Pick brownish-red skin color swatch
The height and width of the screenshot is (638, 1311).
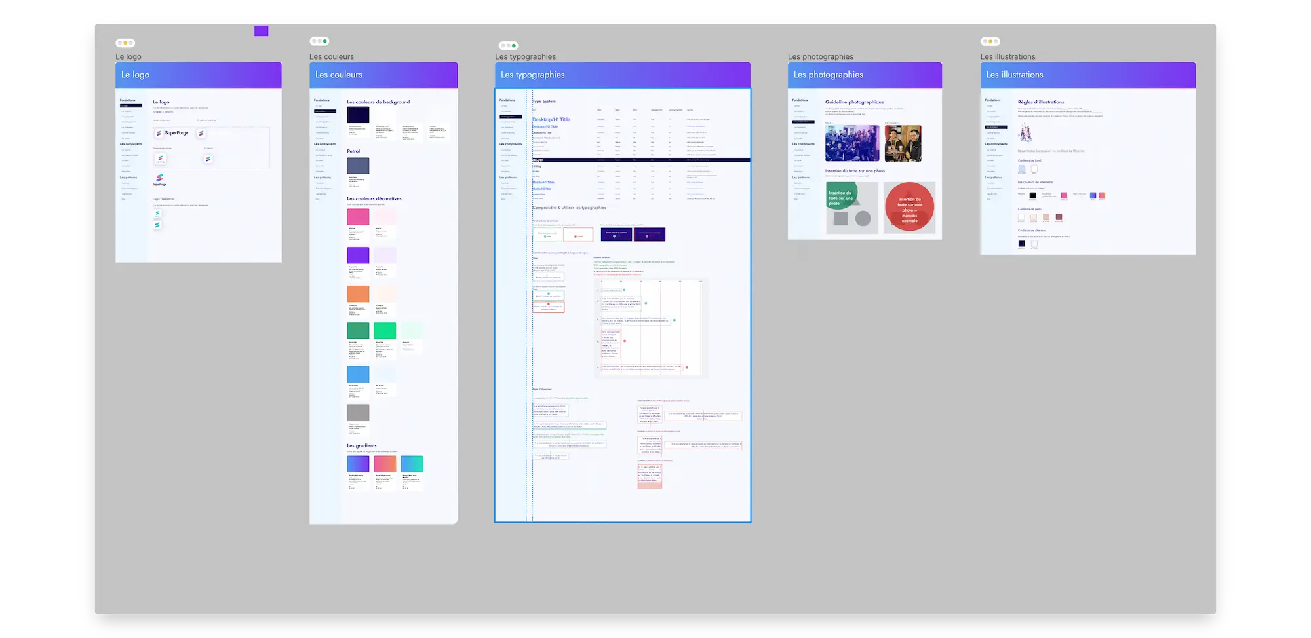1059,217
